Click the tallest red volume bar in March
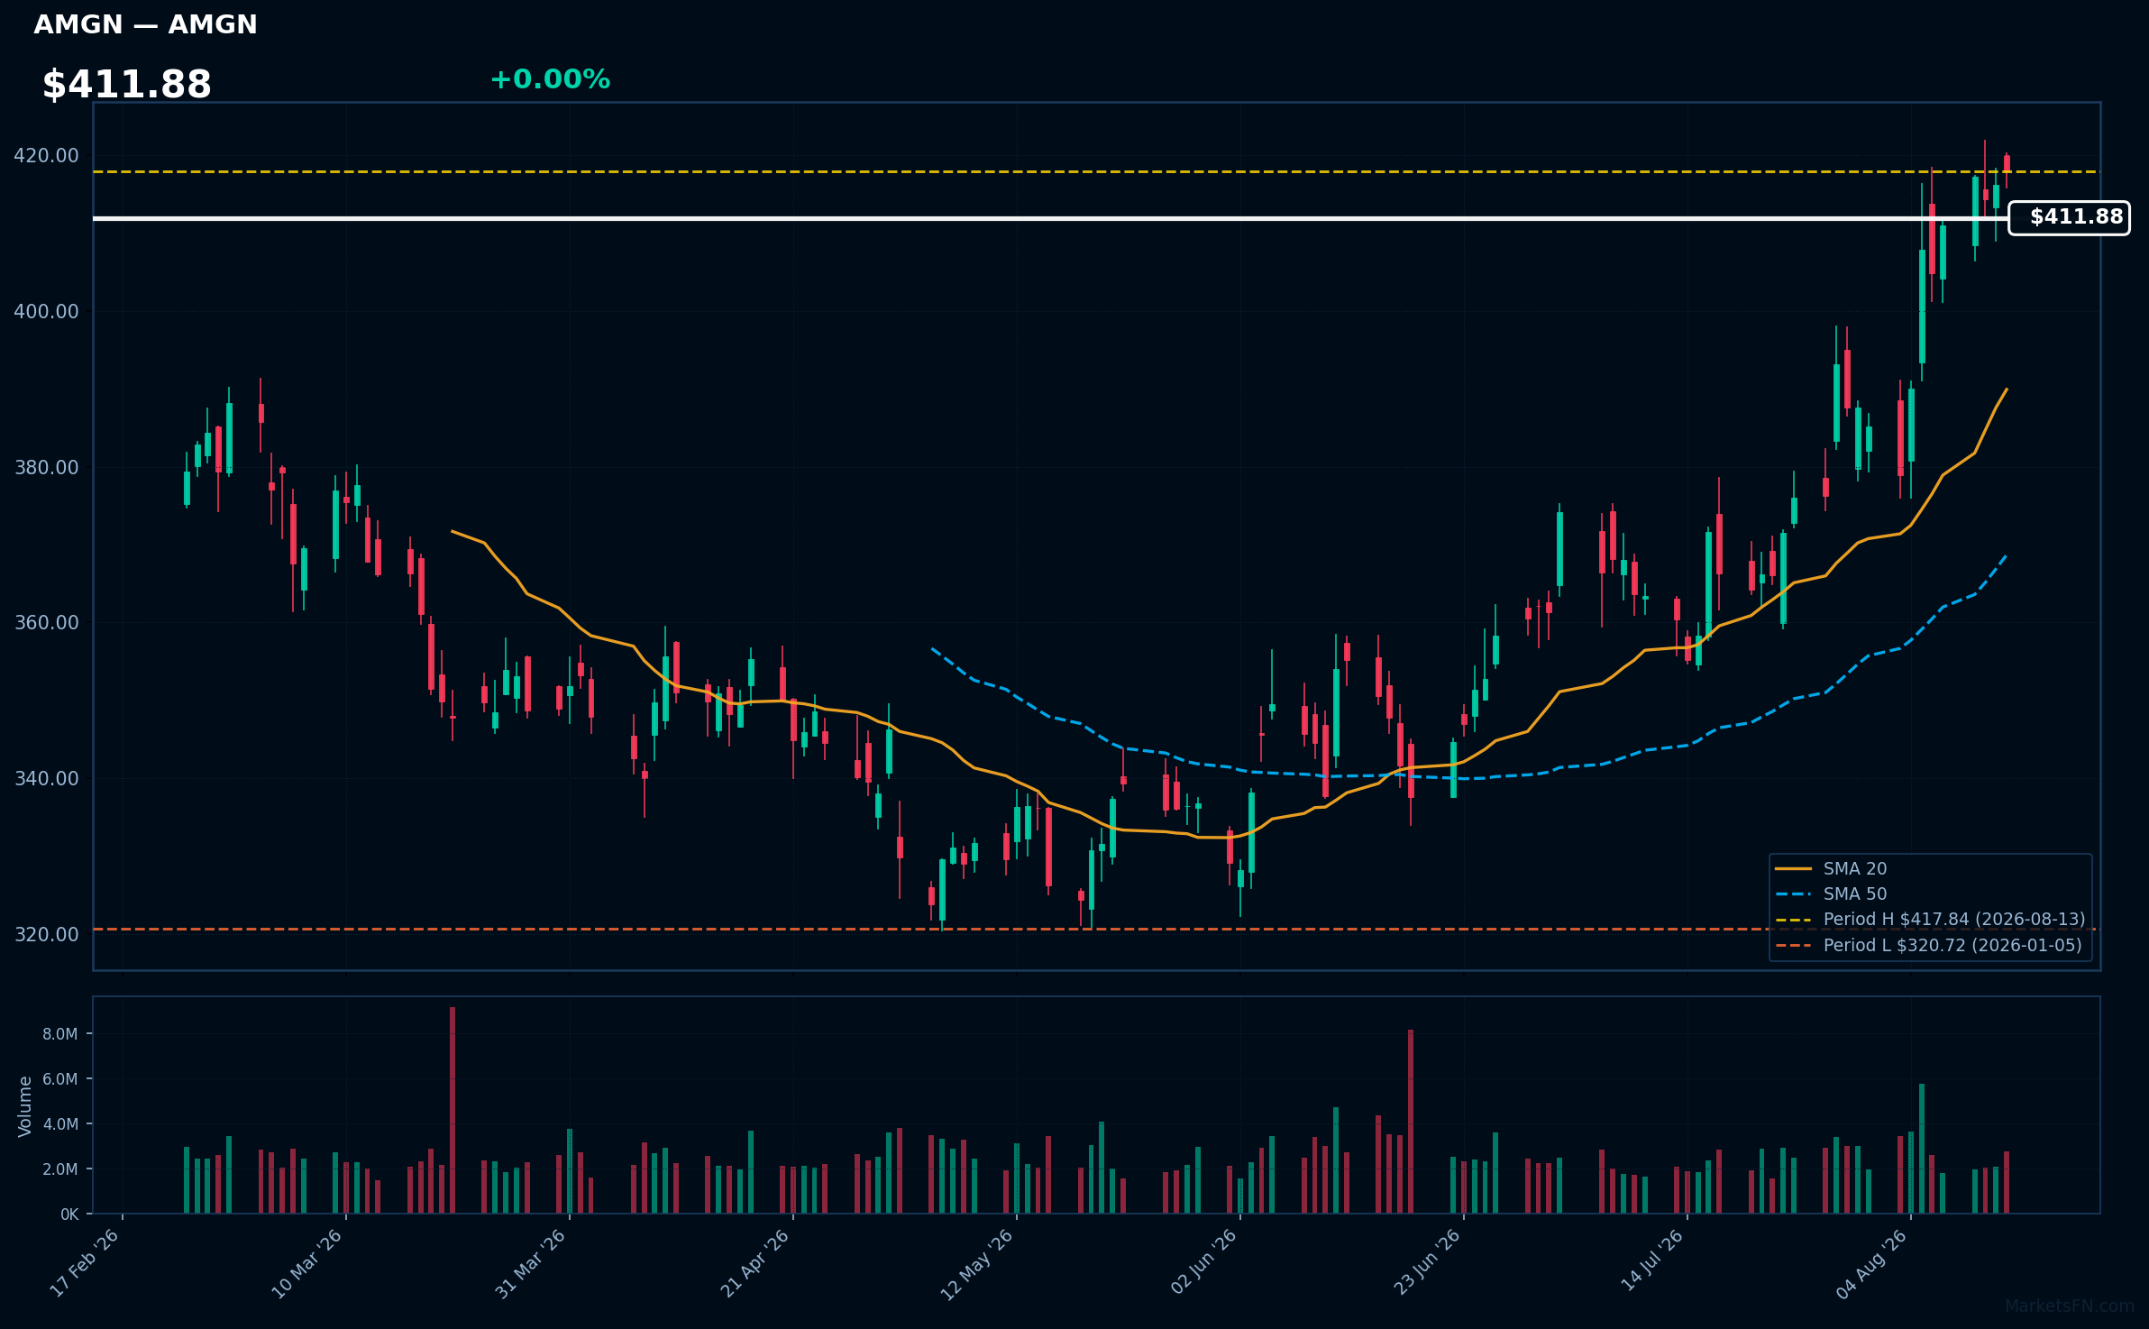The height and width of the screenshot is (1329, 2149). (x=453, y=1111)
